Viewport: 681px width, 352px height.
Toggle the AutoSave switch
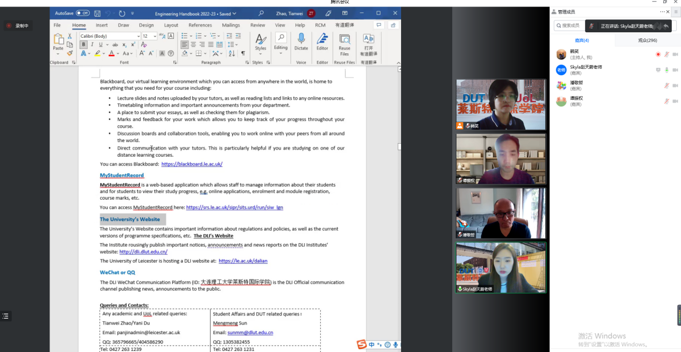click(x=82, y=13)
